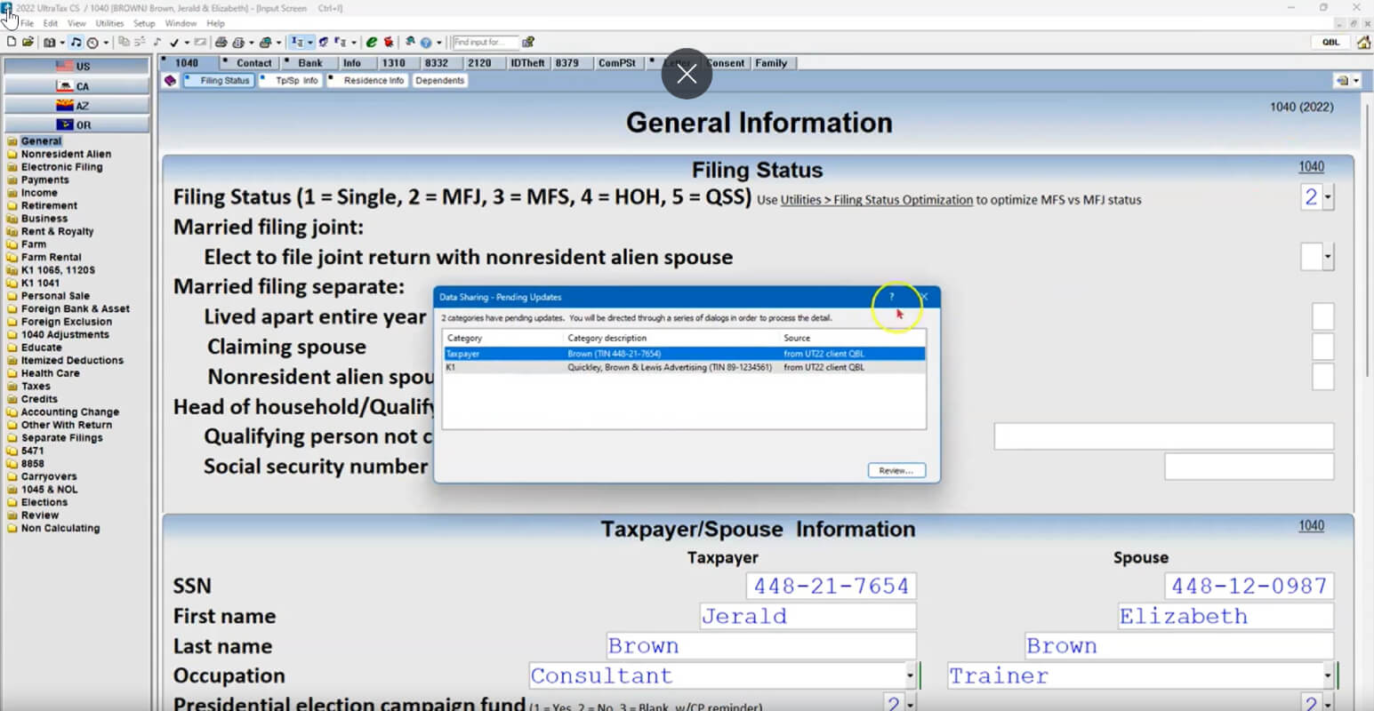Click the QBL button
The image size is (1374, 711).
pos(1330,42)
